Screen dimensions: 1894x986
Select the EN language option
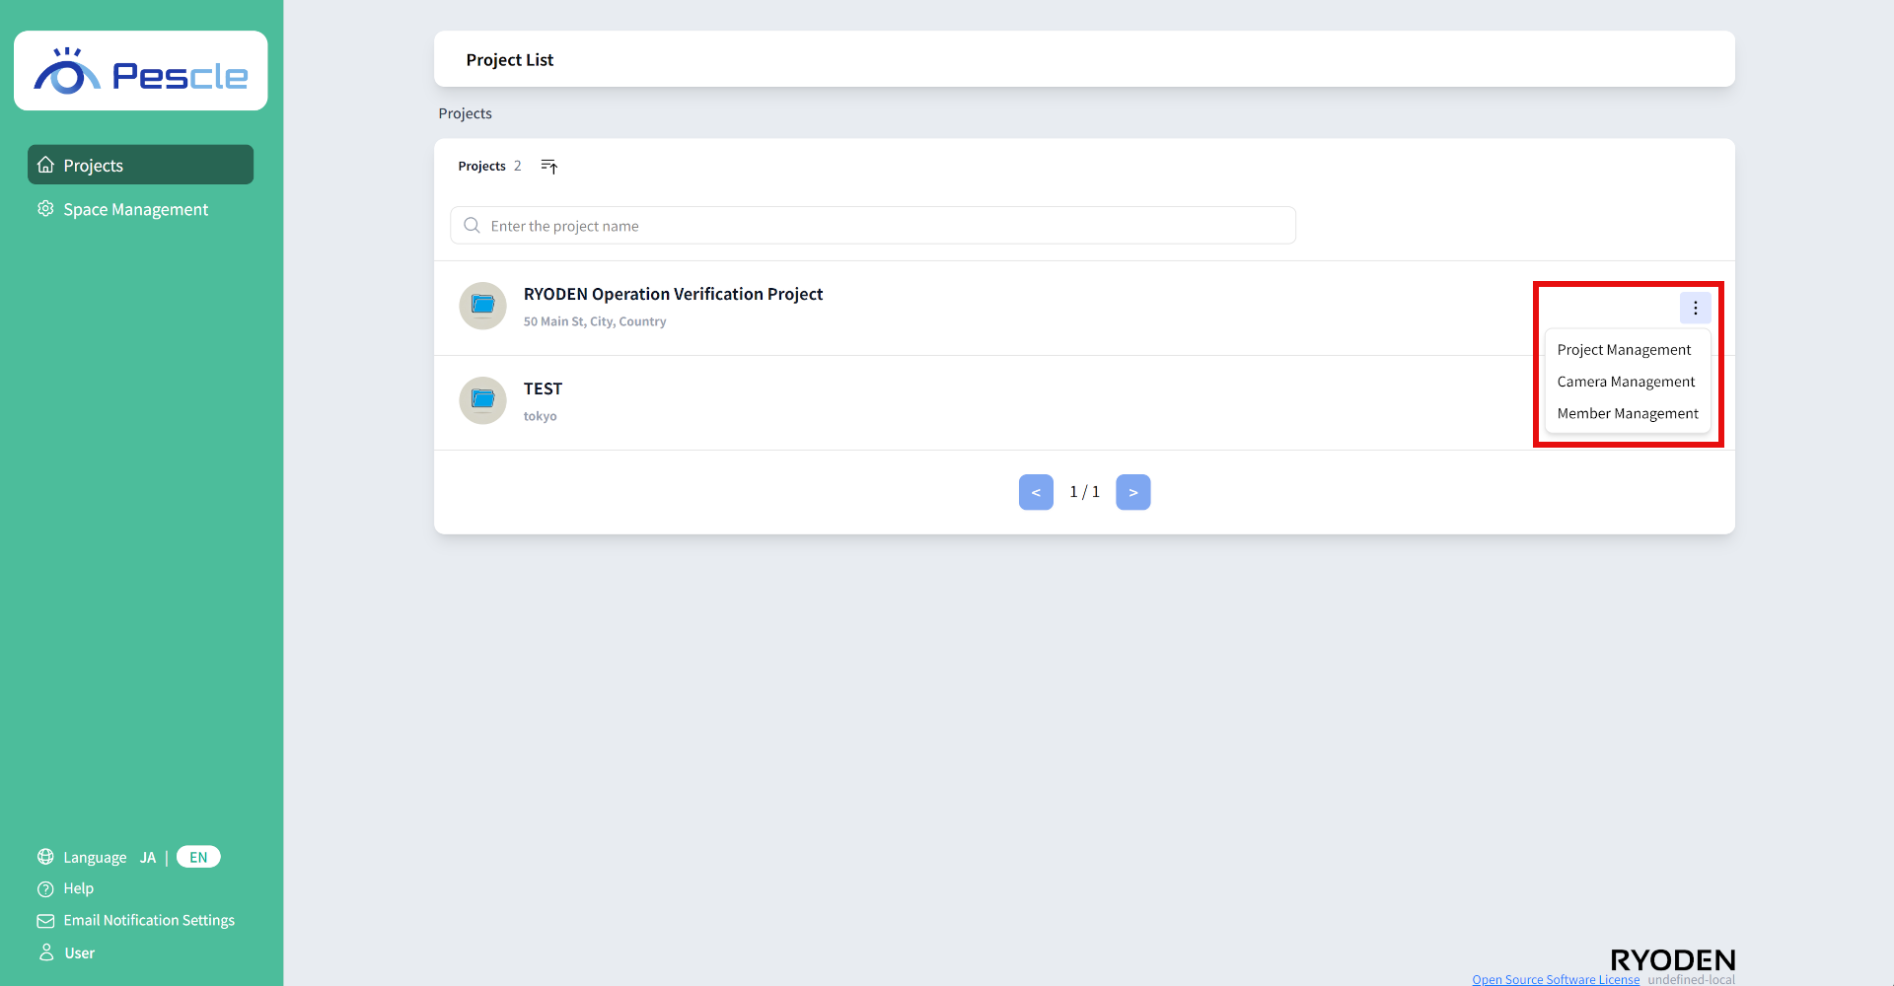coord(197,857)
